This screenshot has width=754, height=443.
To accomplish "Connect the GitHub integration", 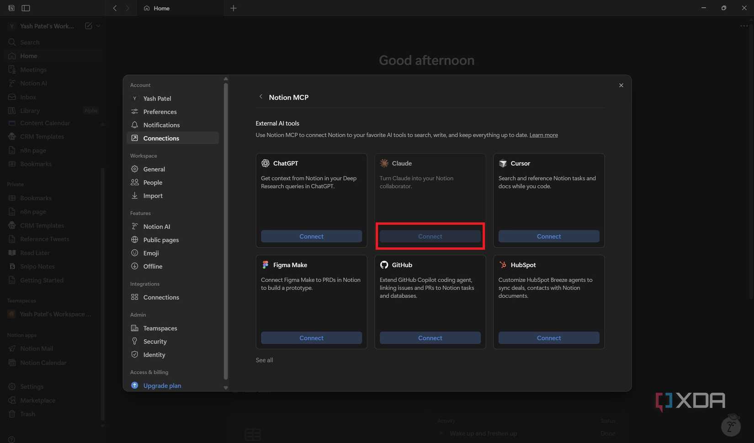I will click(430, 338).
